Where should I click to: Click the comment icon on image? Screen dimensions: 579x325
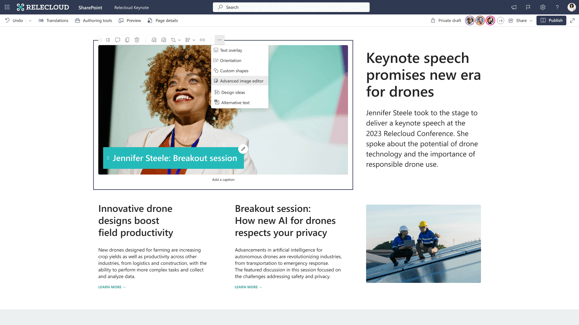(118, 40)
